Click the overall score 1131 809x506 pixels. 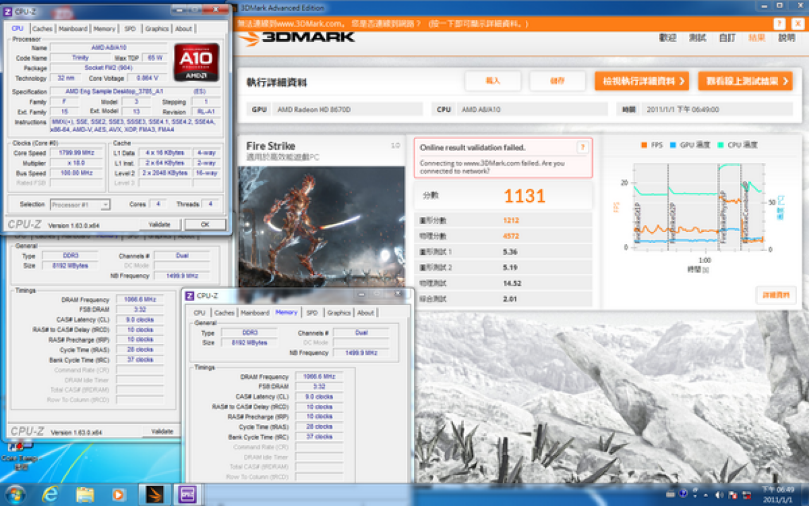point(525,196)
